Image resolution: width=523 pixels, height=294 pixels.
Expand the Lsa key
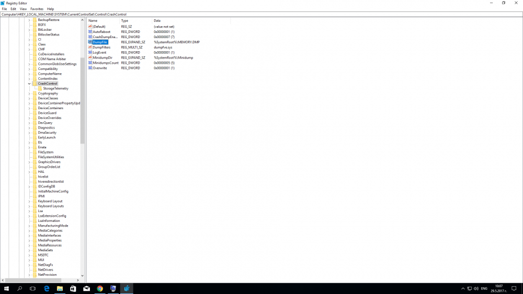point(29,211)
